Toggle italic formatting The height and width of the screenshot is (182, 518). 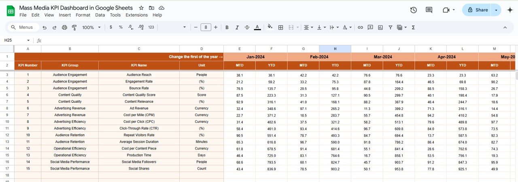(237, 28)
